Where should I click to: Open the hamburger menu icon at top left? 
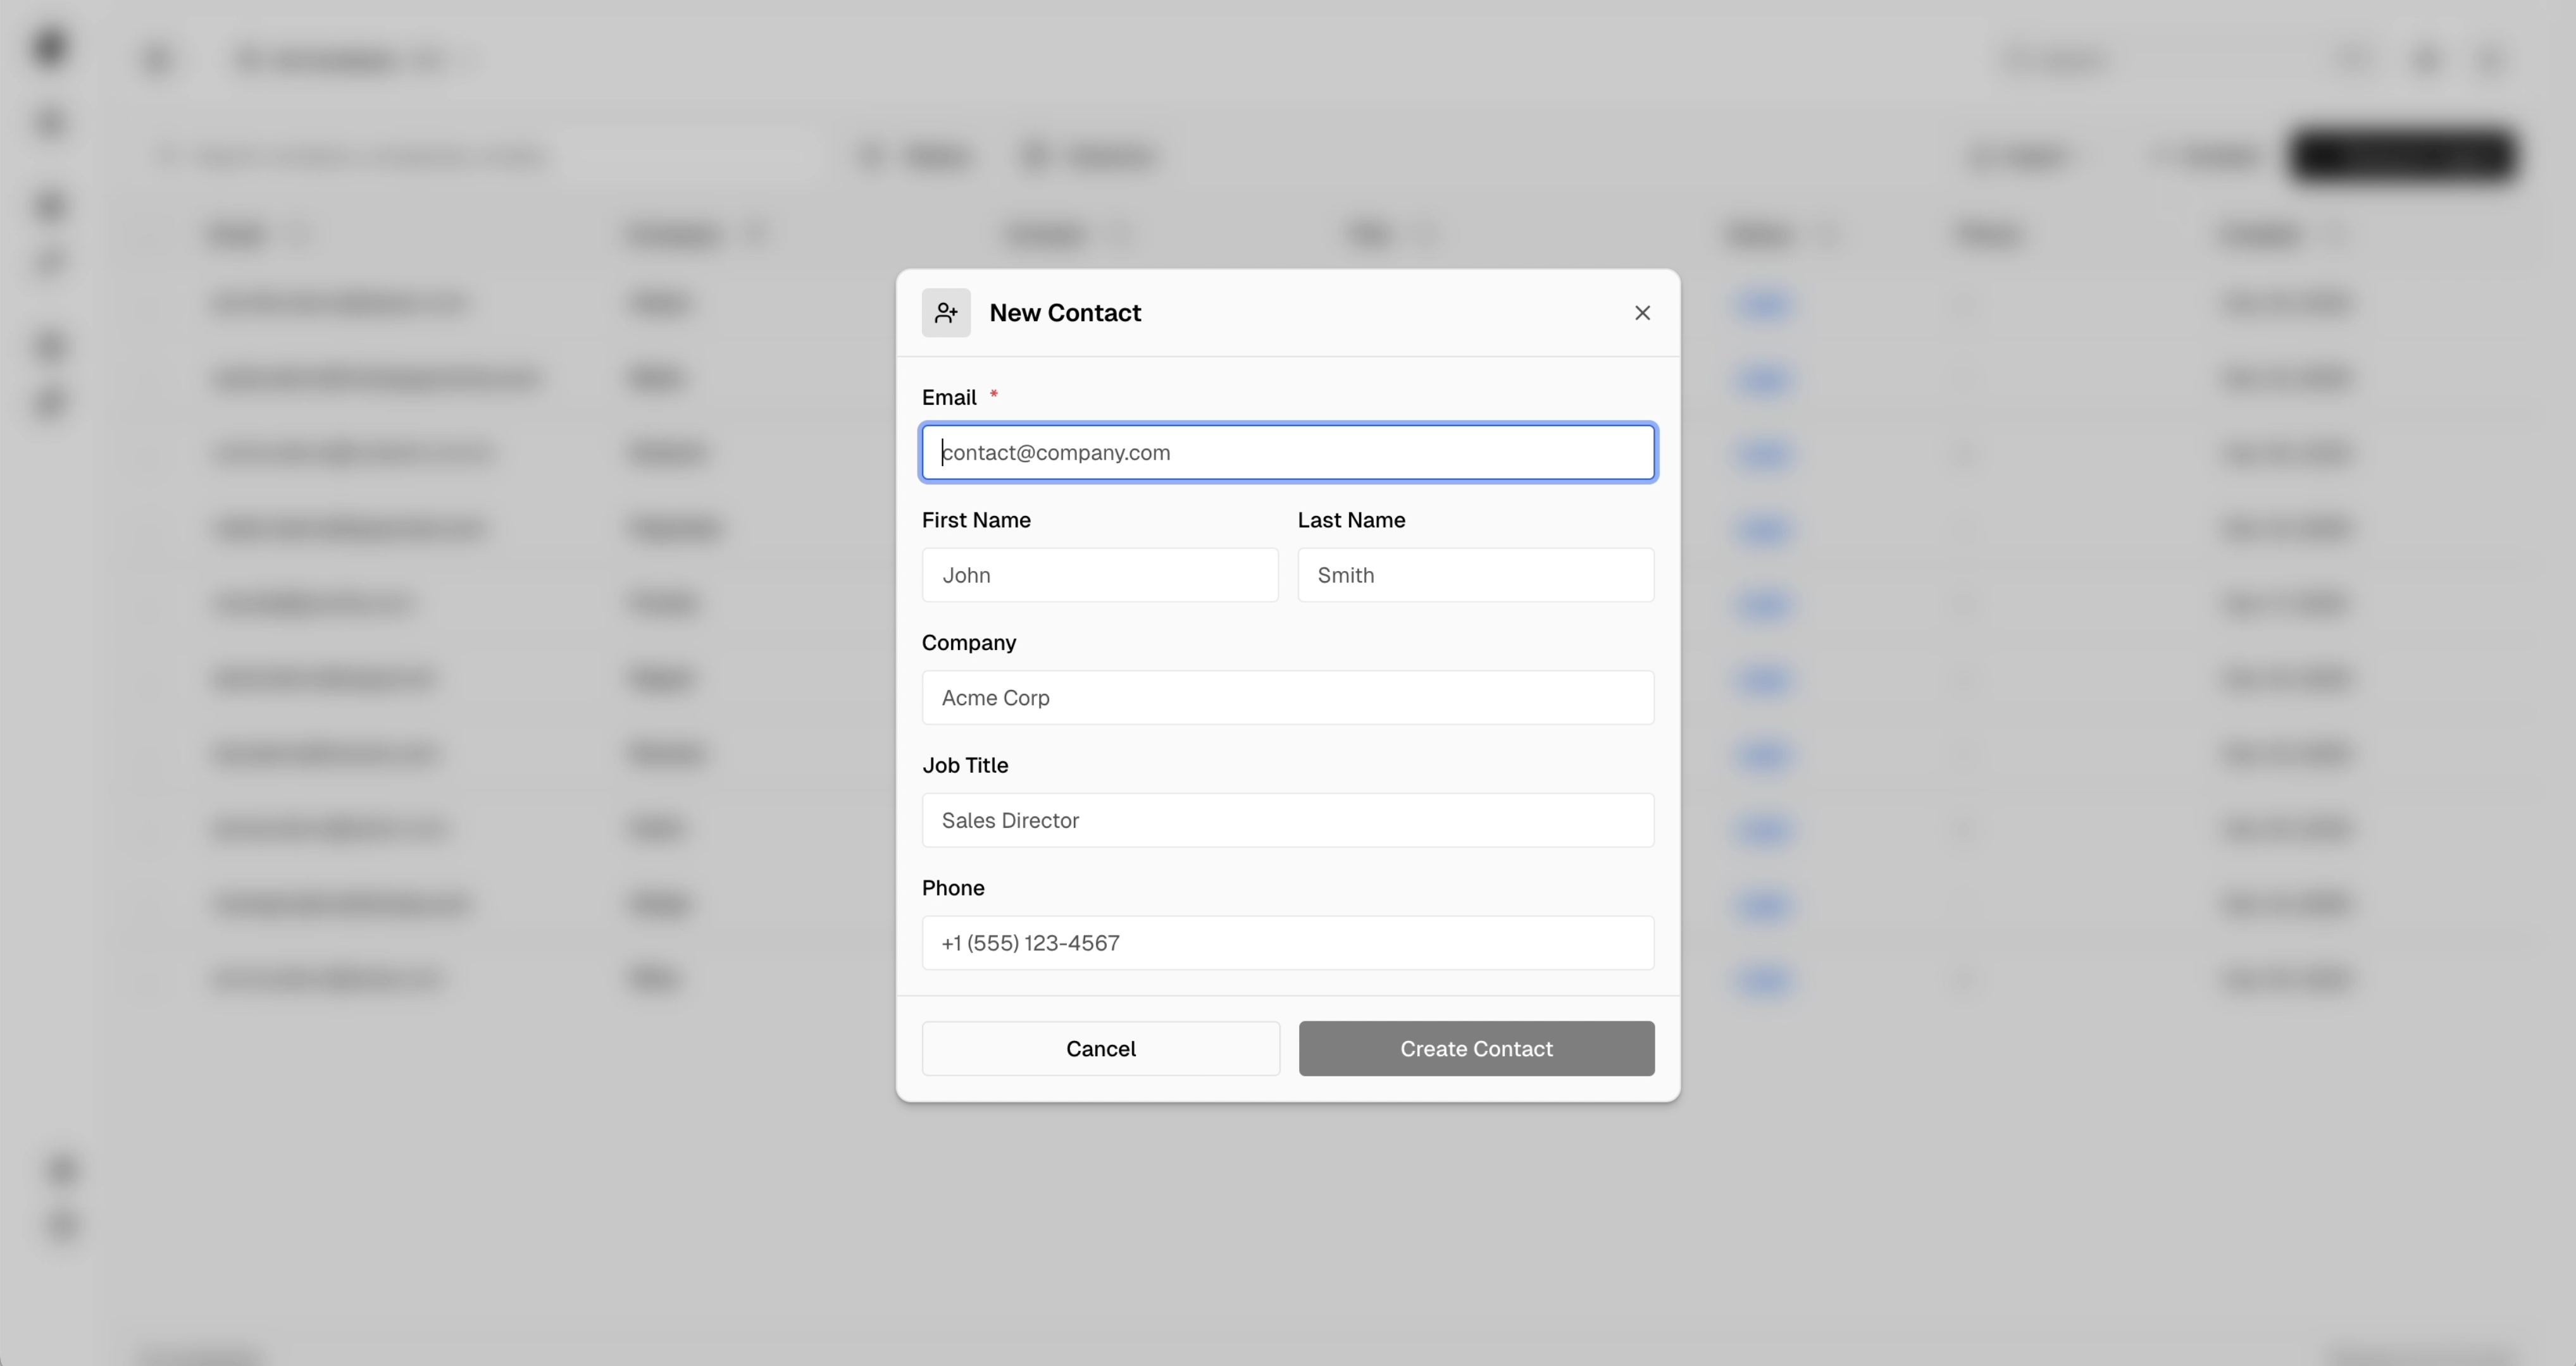(x=158, y=60)
